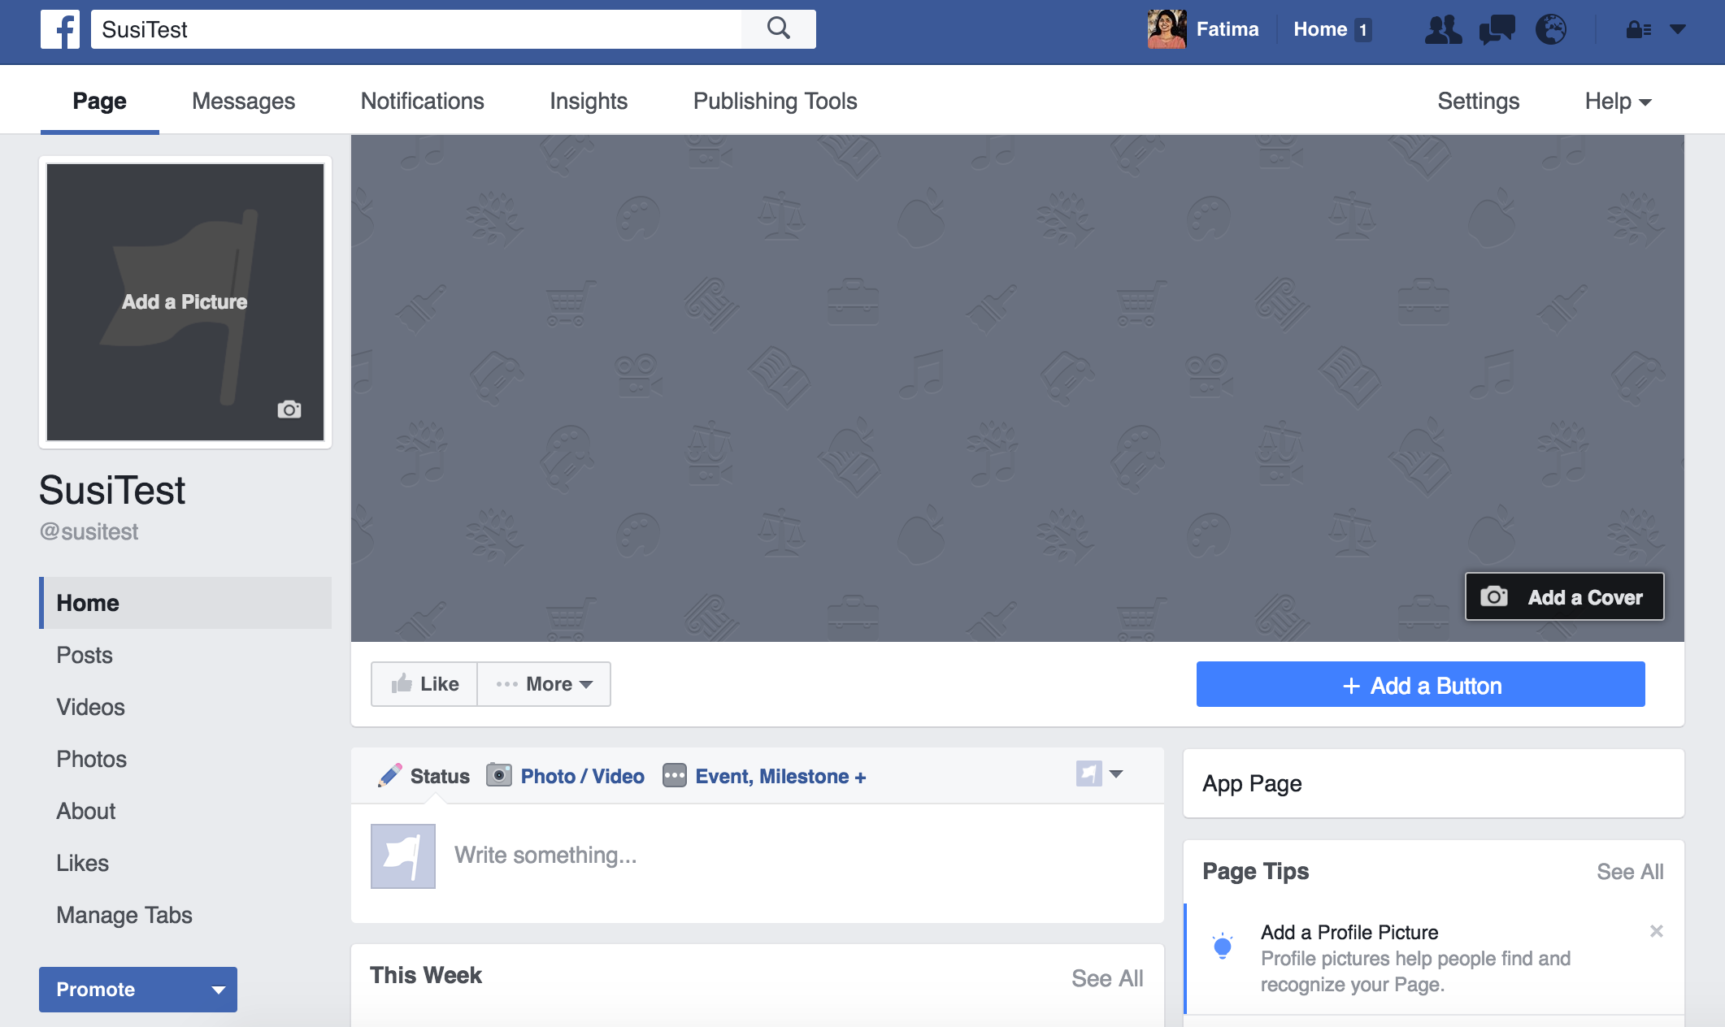Dismiss the Add a Profile Picture tip
This screenshot has height=1027, width=1725.
pyautogui.click(x=1656, y=931)
